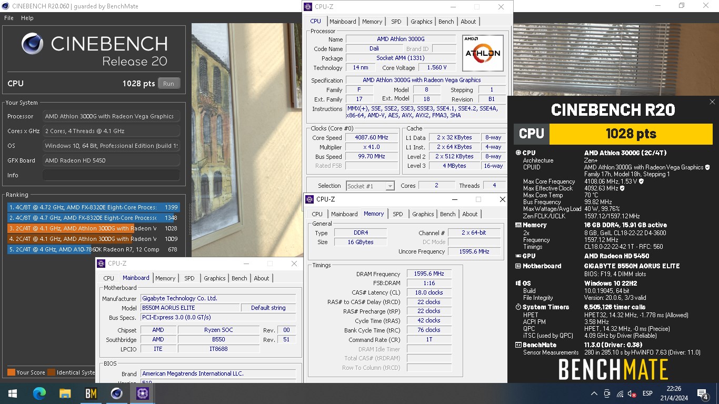The width and height of the screenshot is (719, 404).
Task: Switch to BenchMate via its taskbar icon
Action: [91, 393]
